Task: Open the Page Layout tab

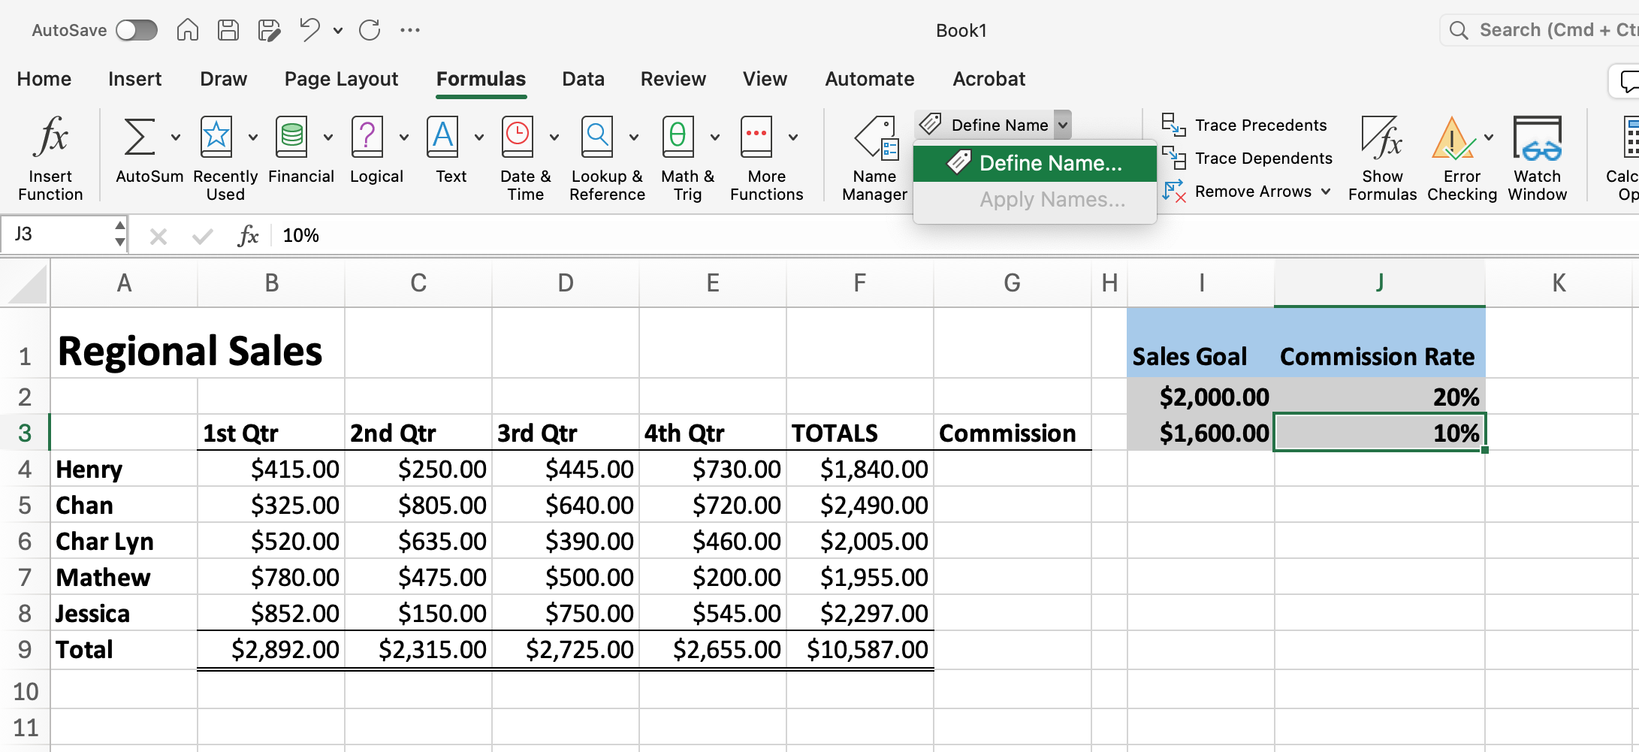Action: pyautogui.click(x=342, y=79)
